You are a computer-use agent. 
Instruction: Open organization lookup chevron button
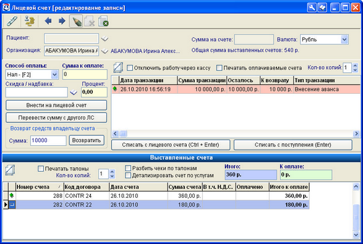point(105,51)
